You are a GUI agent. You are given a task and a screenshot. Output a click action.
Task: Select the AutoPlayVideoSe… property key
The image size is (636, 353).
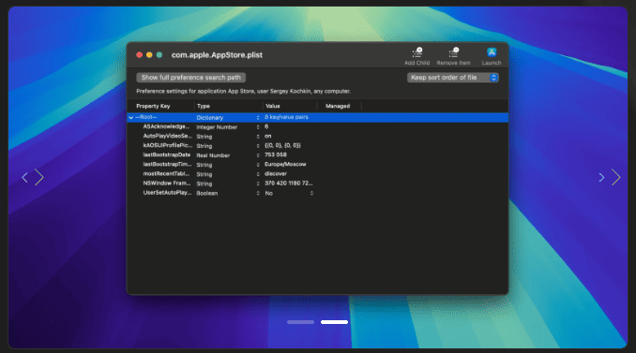[167, 136]
